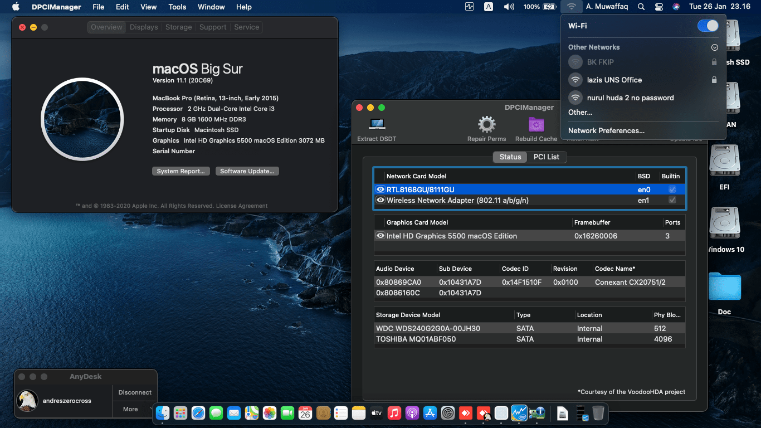The width and height of the screenshot is (761, 428).
Task: Open the File menu
Action: [99, 7]
